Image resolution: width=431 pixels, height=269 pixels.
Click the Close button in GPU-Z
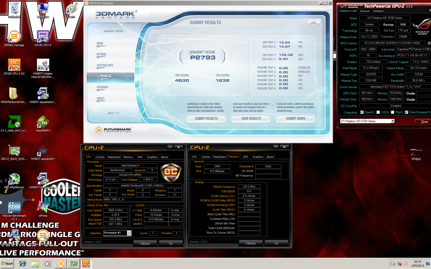pyautogui.click(x=424, y=121)
